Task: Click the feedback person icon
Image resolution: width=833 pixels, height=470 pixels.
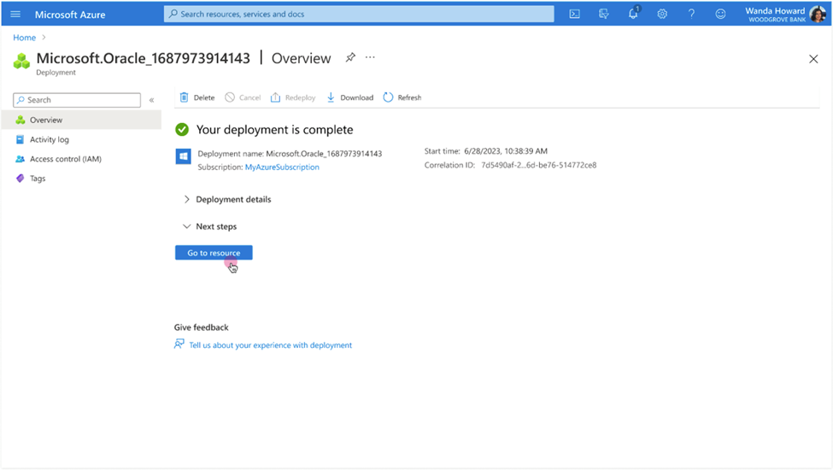Action: click(179, 344)
